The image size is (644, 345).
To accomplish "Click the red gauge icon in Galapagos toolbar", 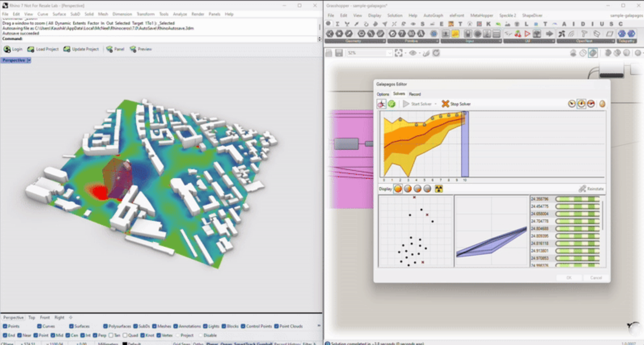I will tap(591, 104).
